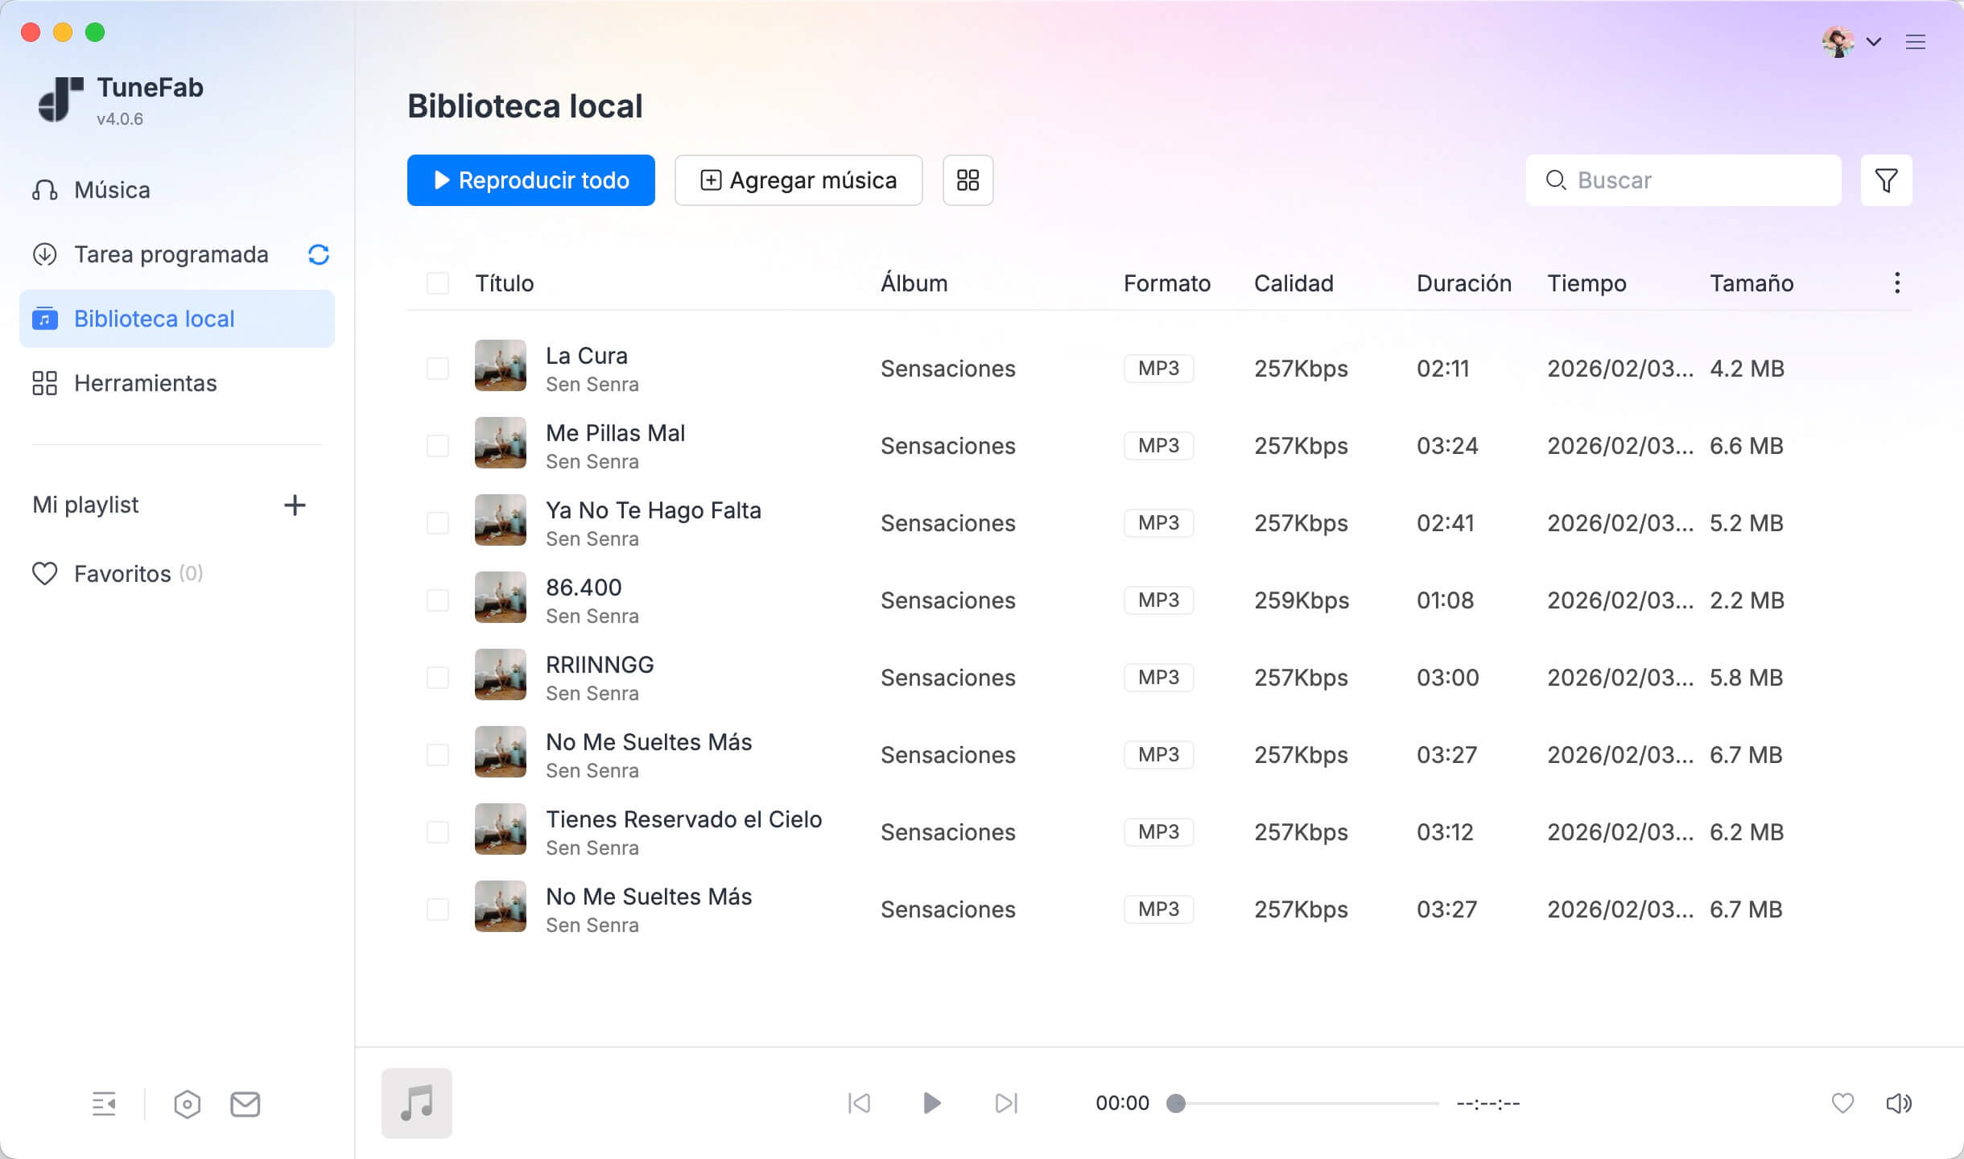Viewport: 1964px width, 1159px height.
Task: Click the refresh icon next to Tarea programada
Action: pyautogui.click(x=318, y=254)
